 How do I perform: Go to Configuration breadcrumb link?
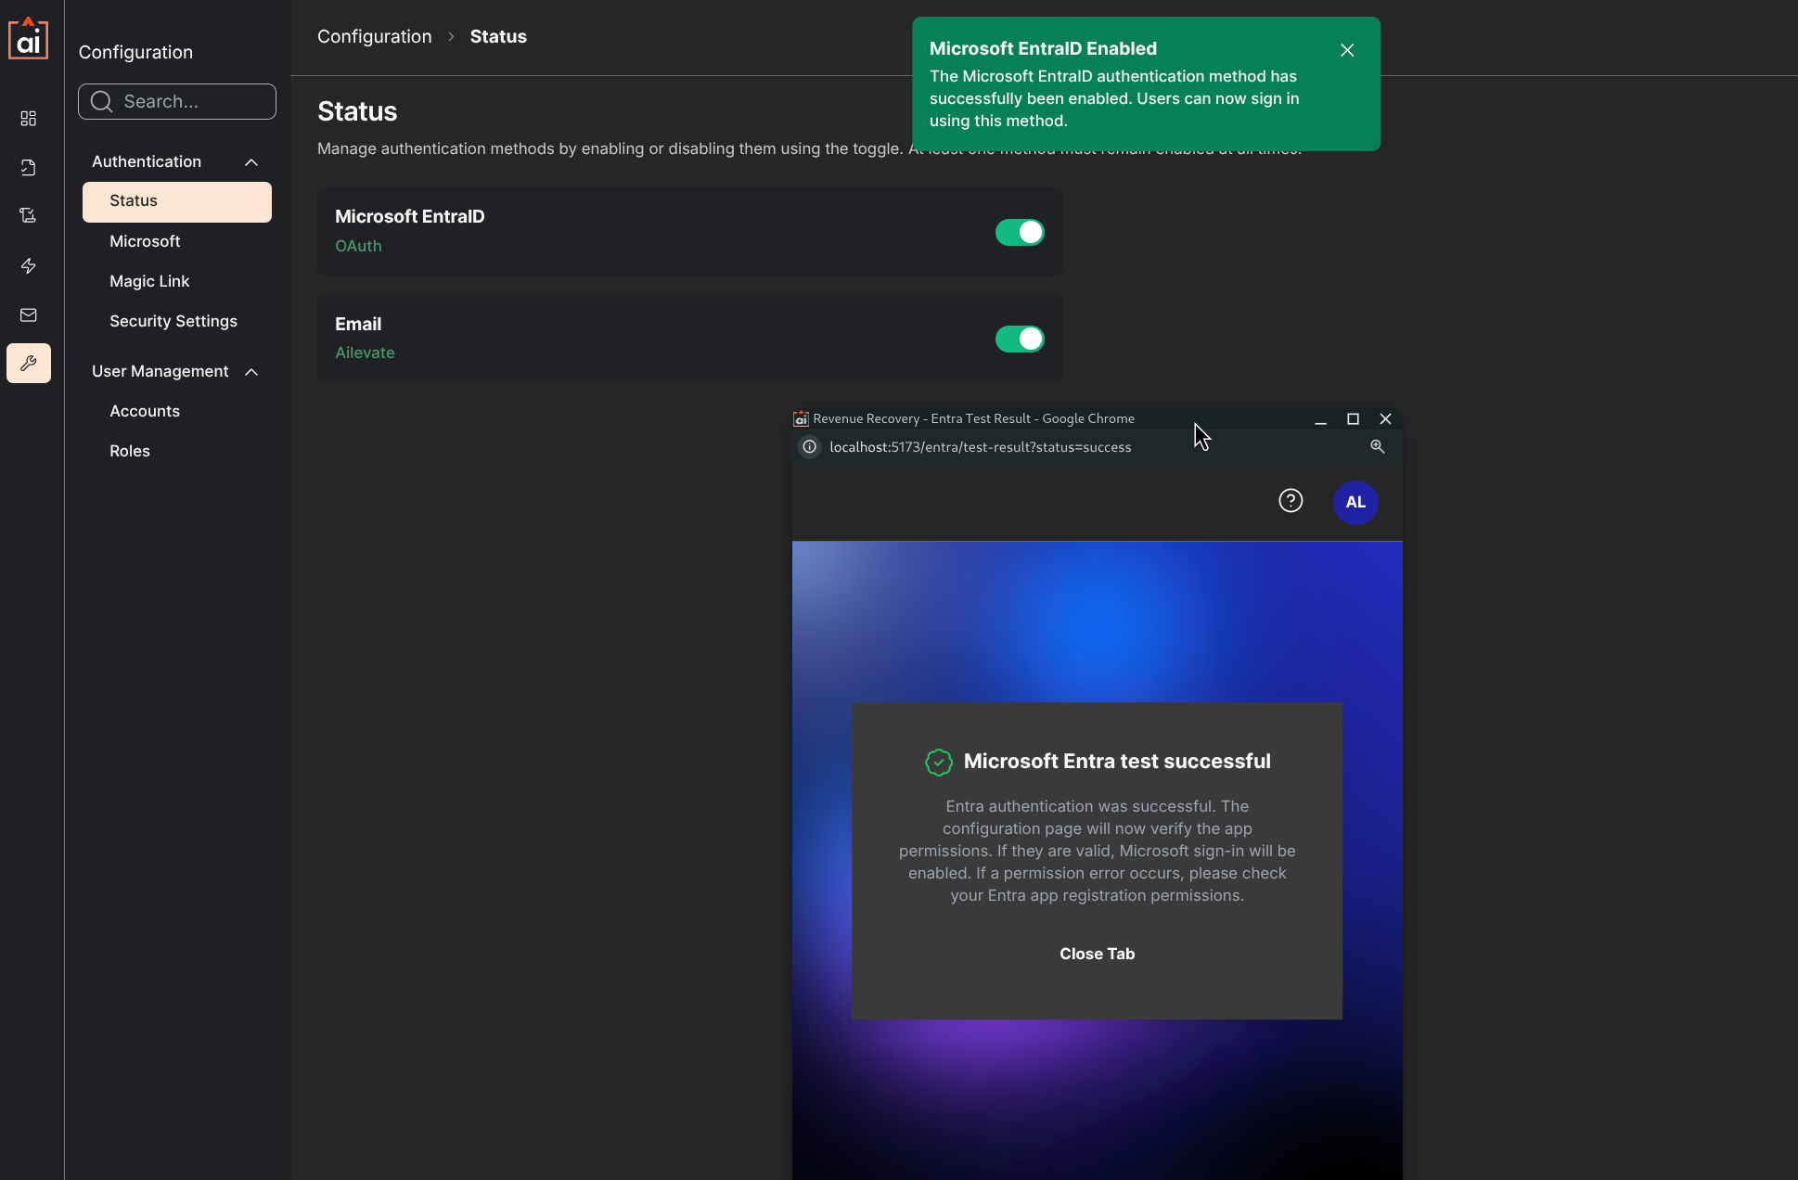click(375, 36)
